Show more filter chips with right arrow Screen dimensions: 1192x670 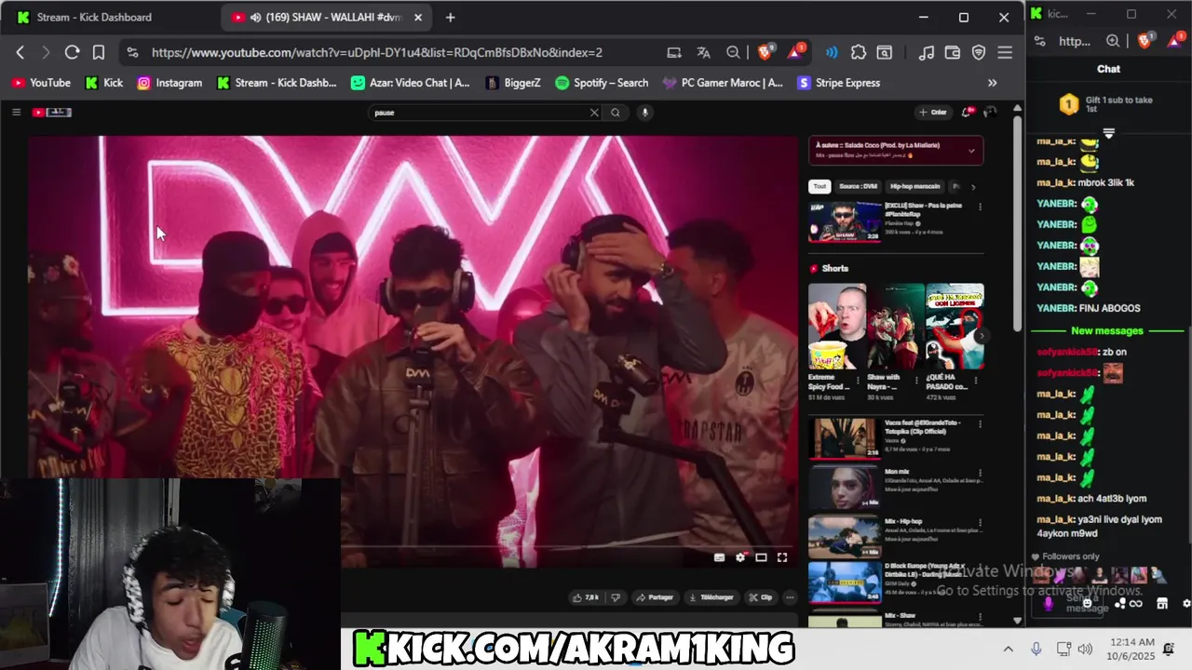973,186
